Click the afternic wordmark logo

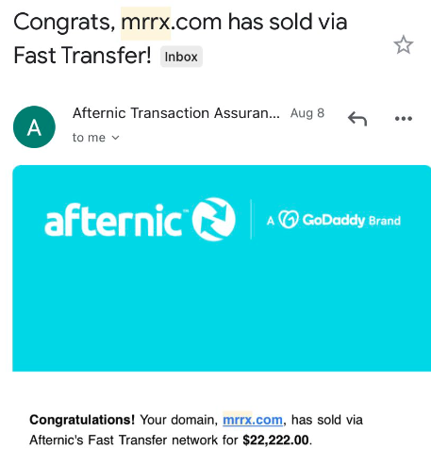pos(113,220)
